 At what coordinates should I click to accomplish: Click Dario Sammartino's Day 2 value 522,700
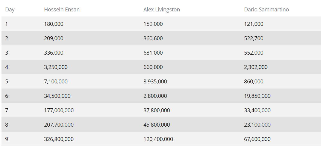pos(254,38)
